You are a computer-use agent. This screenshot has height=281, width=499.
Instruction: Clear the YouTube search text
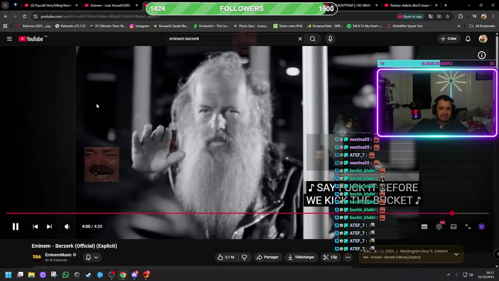[x=300, y=39]
